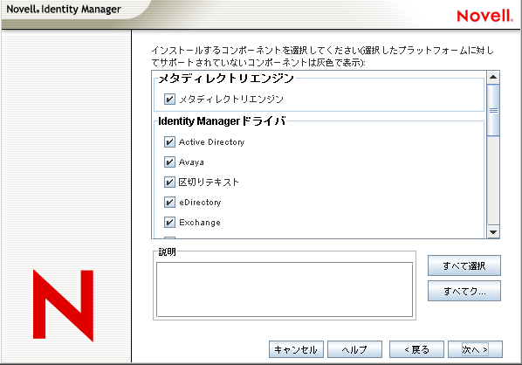Proceed with the 次へ > button
Image resolution: width=522 pixels, height=365 pixels.
pyautogui.click(x=475, y=349)
